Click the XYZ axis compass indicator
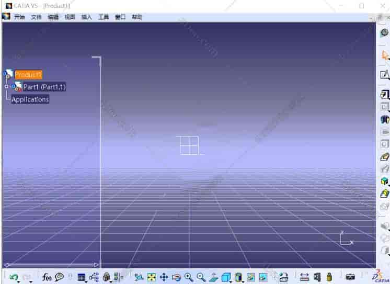The image size is (390, 284). pos(346,238)
